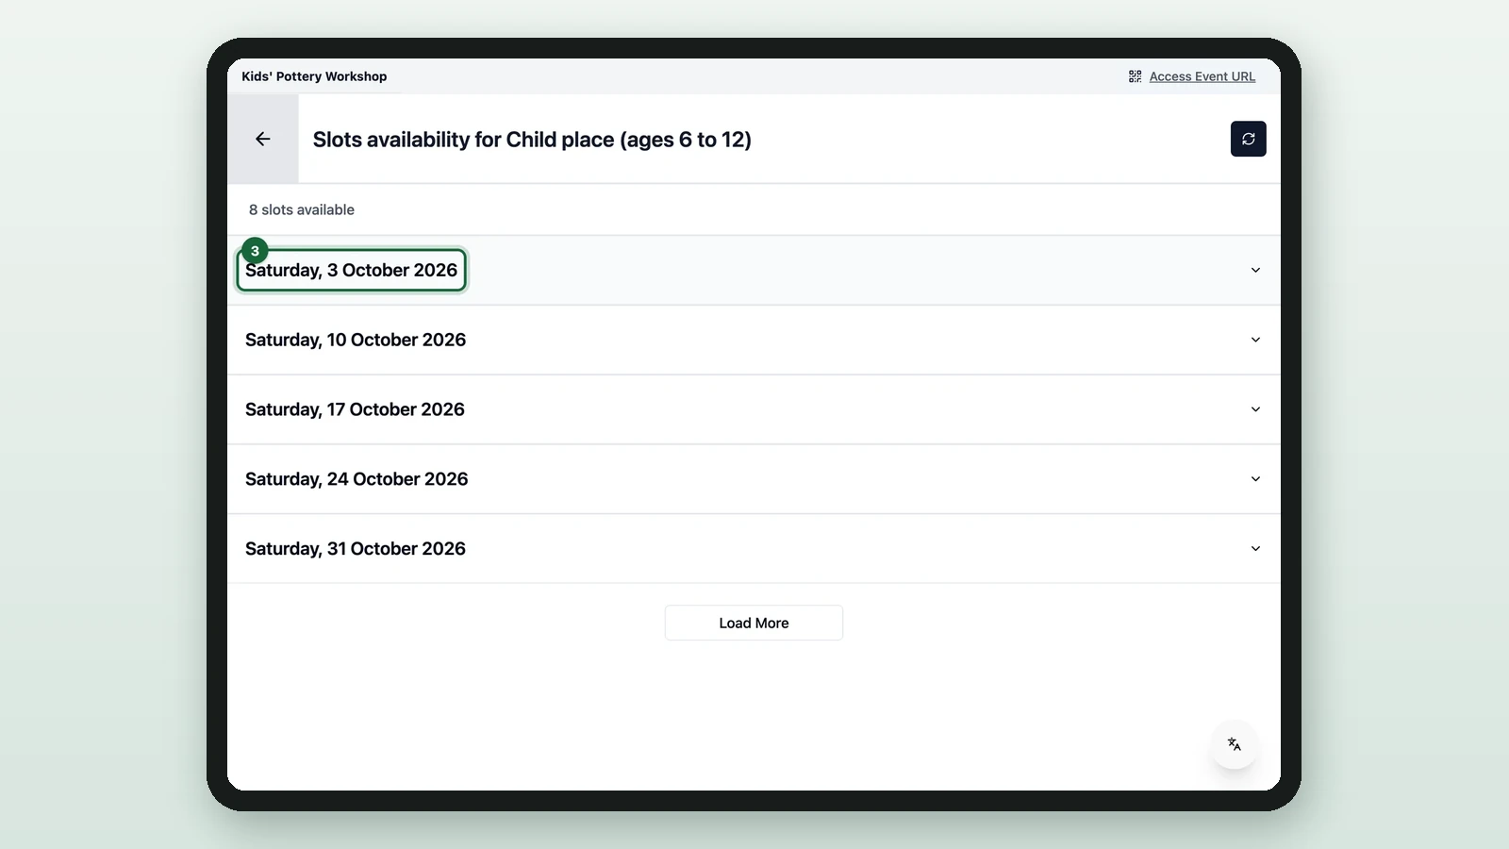Select the Saturday, 3 October 2026 heading

(x=351, y=270)
